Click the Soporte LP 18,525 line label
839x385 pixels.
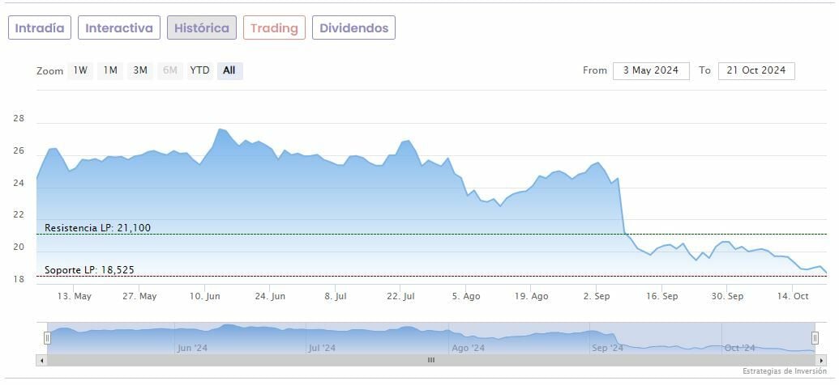click(x=89, y=269)
